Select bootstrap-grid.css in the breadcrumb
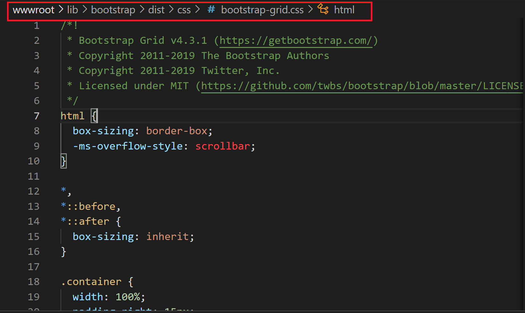 tap(262, 10)
